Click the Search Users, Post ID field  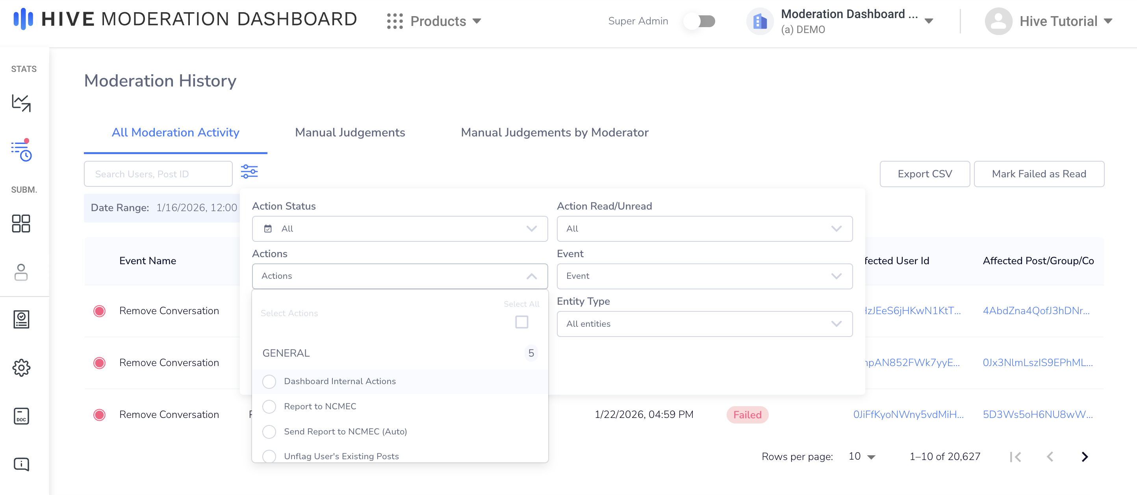pyautogui.click(x=158, y=174)
